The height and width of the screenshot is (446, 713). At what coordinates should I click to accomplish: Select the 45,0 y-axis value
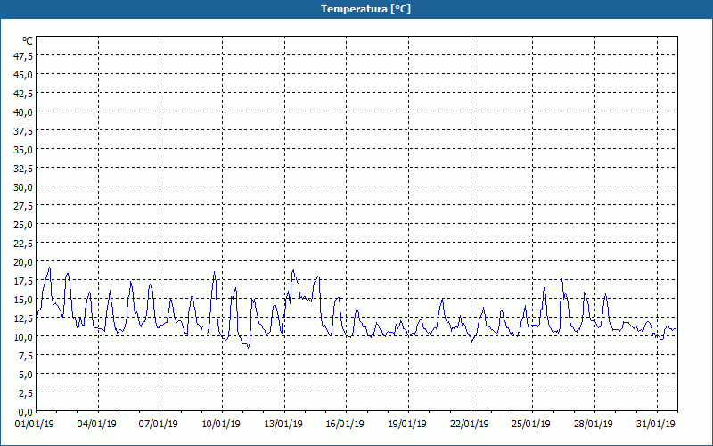point(24,74)
